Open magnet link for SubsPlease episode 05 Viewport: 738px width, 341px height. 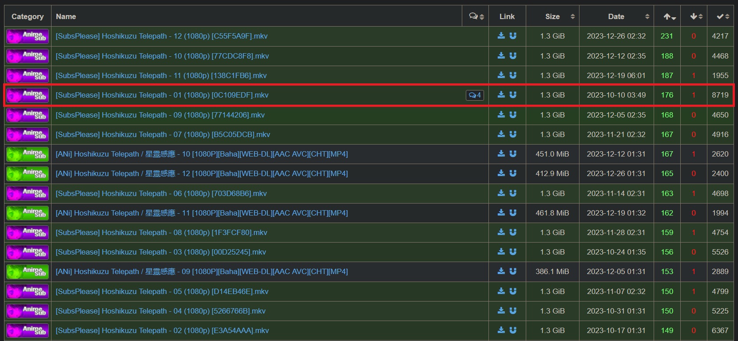click(513, 291)
